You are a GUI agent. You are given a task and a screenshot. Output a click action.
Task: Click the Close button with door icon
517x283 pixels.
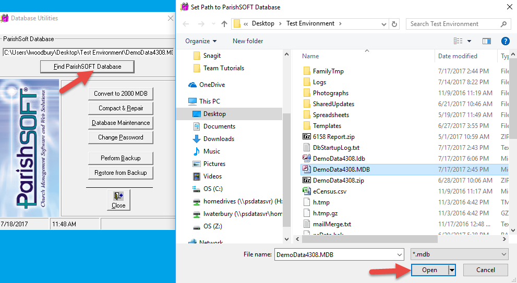tap(118, 200)
